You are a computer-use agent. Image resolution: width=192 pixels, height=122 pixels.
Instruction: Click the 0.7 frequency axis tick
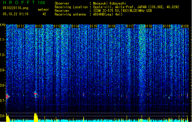coord(3,101)
